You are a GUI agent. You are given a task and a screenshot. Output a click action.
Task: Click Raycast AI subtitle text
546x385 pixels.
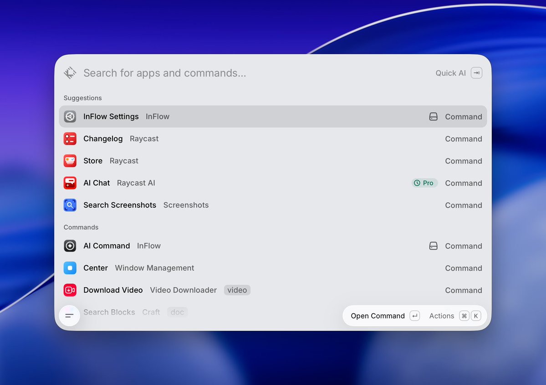136,183
